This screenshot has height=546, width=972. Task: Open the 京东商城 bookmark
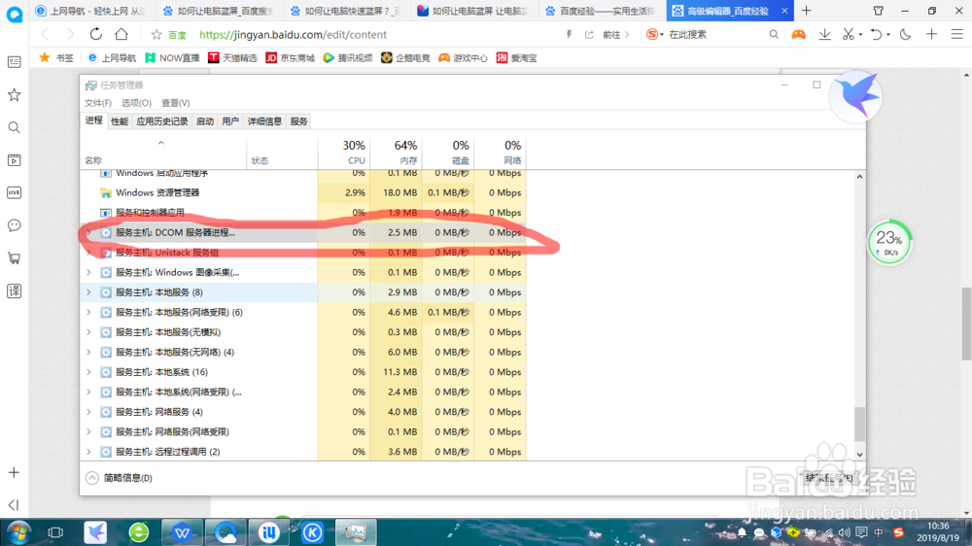point(290,57)
